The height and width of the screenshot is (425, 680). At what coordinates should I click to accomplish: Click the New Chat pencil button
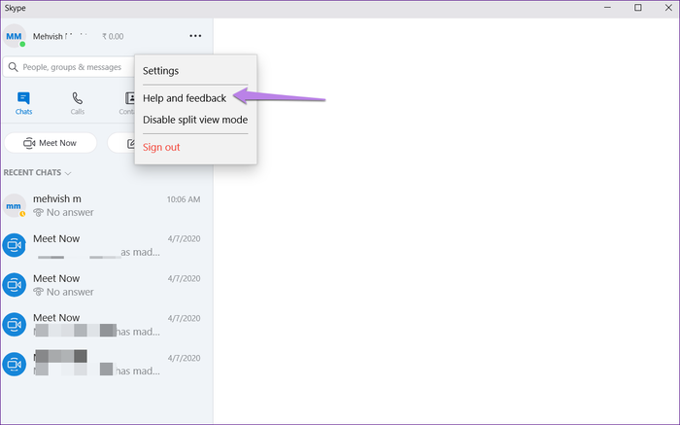coord(122,143)
